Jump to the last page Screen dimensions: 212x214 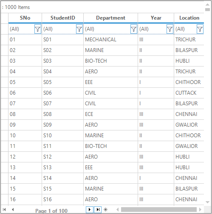tap(98, 209)
